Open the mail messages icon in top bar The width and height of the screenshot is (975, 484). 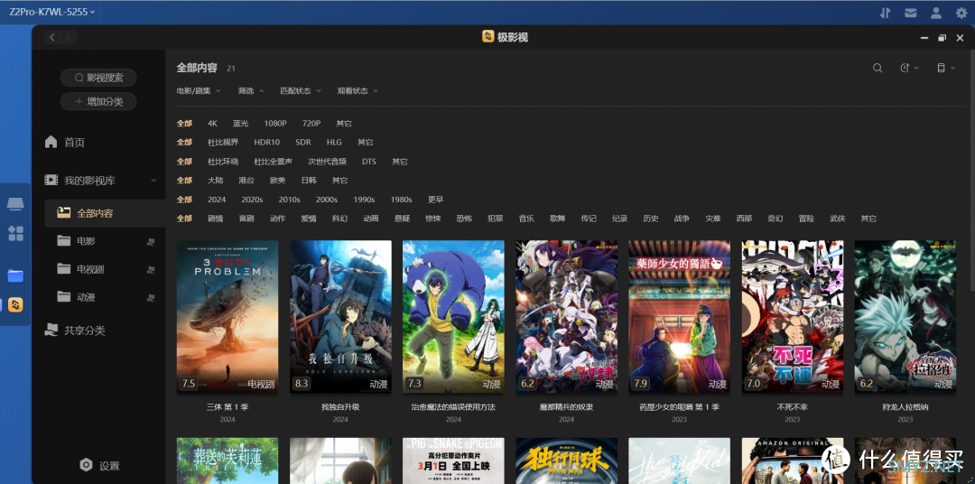[911, 13]
